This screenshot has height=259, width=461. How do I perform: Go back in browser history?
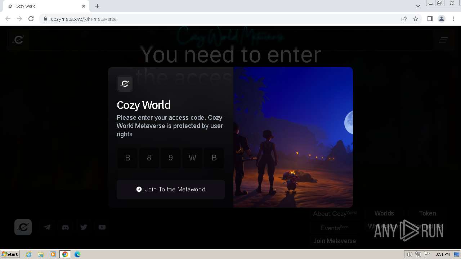click(x=8, y=19)
